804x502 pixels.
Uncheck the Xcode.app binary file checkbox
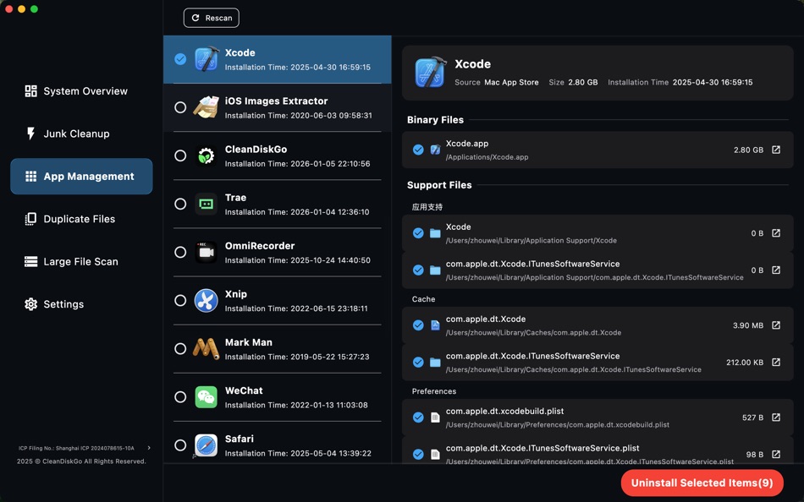pyautogui.click(x=417, y=150)
